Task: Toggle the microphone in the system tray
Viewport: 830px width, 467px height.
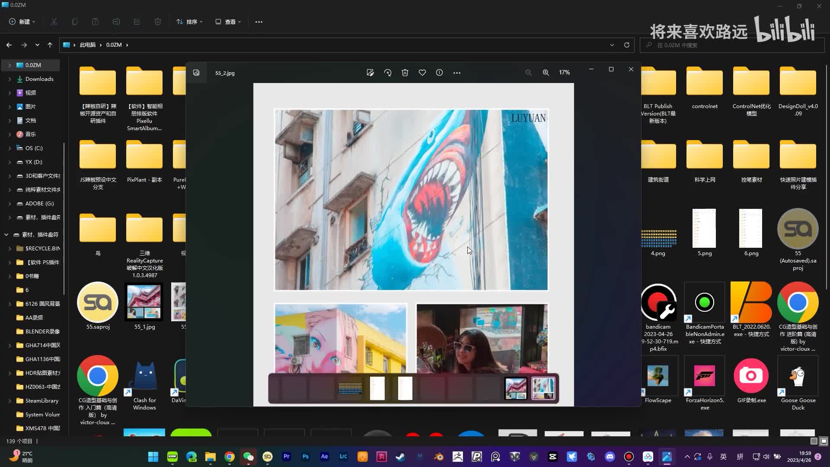Action: pyautogui.click(x=710, y=457)
